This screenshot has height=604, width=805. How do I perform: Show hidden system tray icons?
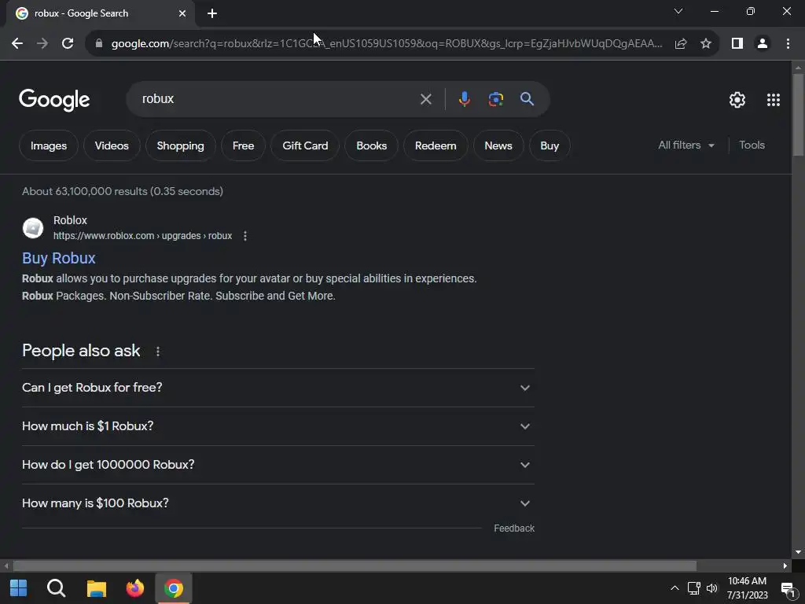tap(675, 588)
